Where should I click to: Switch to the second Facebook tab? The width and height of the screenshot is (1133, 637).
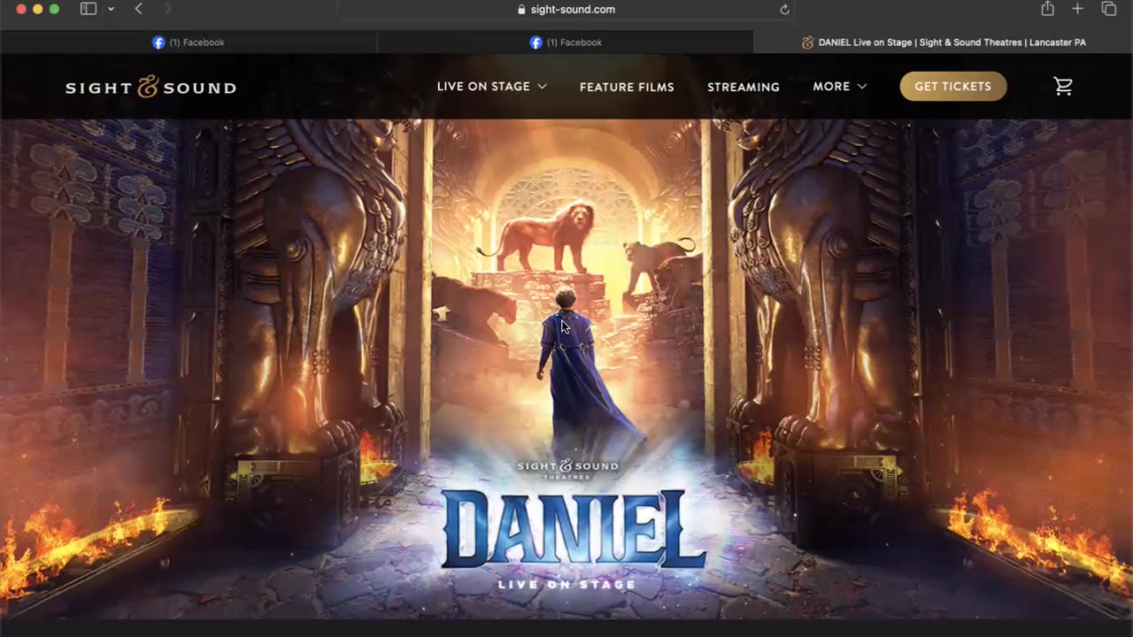click(x=565, y=42)
